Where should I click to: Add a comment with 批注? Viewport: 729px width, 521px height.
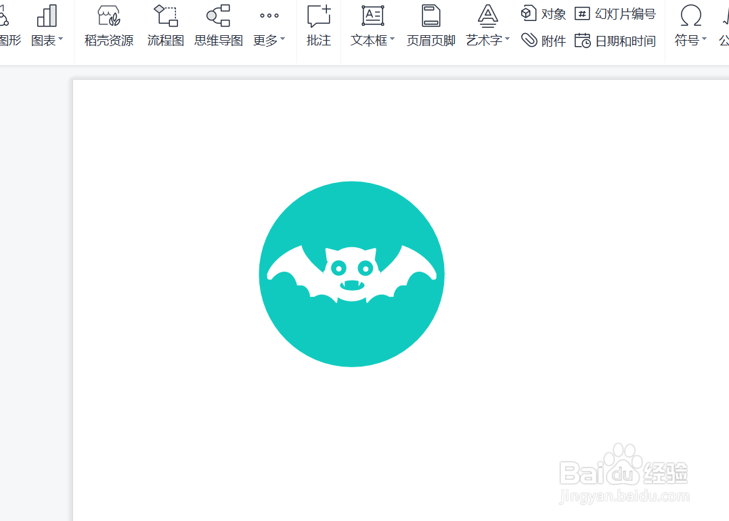(x=319, y=26)
